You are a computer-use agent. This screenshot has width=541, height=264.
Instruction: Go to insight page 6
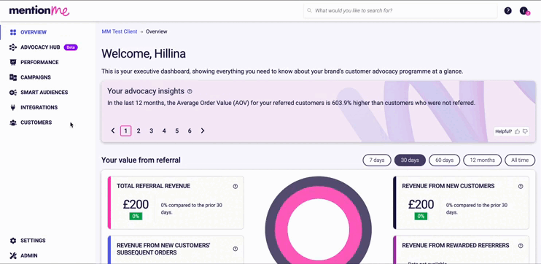coord(190,131)
